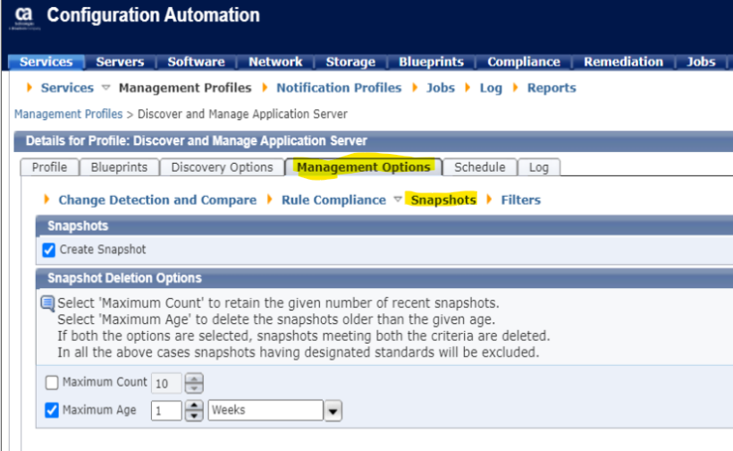Enable the Maximum Count checkbox

click(x=52, y=383)
